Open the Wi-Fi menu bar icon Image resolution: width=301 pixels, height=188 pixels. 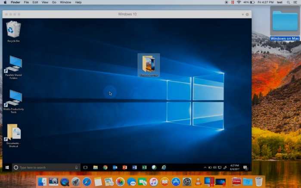(x=239, y=2)
